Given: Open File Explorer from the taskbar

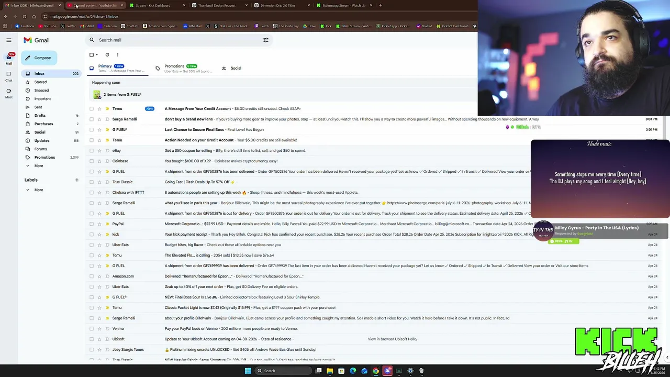Looking at the screenshot, I should 330,371.
